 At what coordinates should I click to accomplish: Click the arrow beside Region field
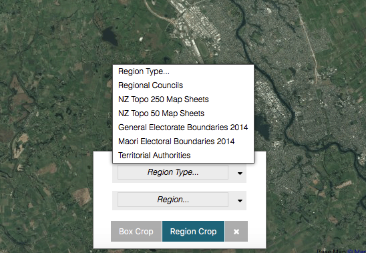tap(240, 200)
